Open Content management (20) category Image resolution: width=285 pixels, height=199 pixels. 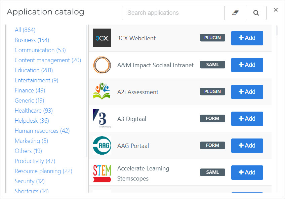coord(48,60)
